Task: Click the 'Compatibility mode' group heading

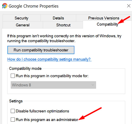Action: pyautogui.click(x=25, y=69)
